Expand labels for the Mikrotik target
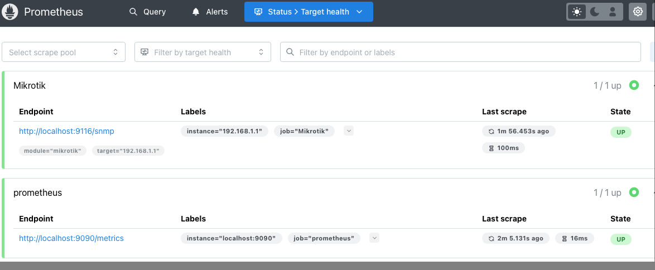 (x=349, y=131)
